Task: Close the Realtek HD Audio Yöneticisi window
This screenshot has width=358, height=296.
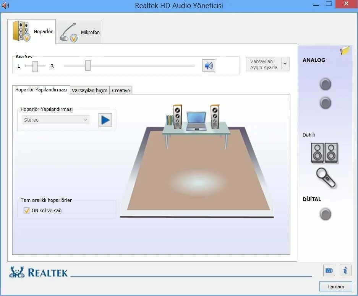Action: (347, 4)
